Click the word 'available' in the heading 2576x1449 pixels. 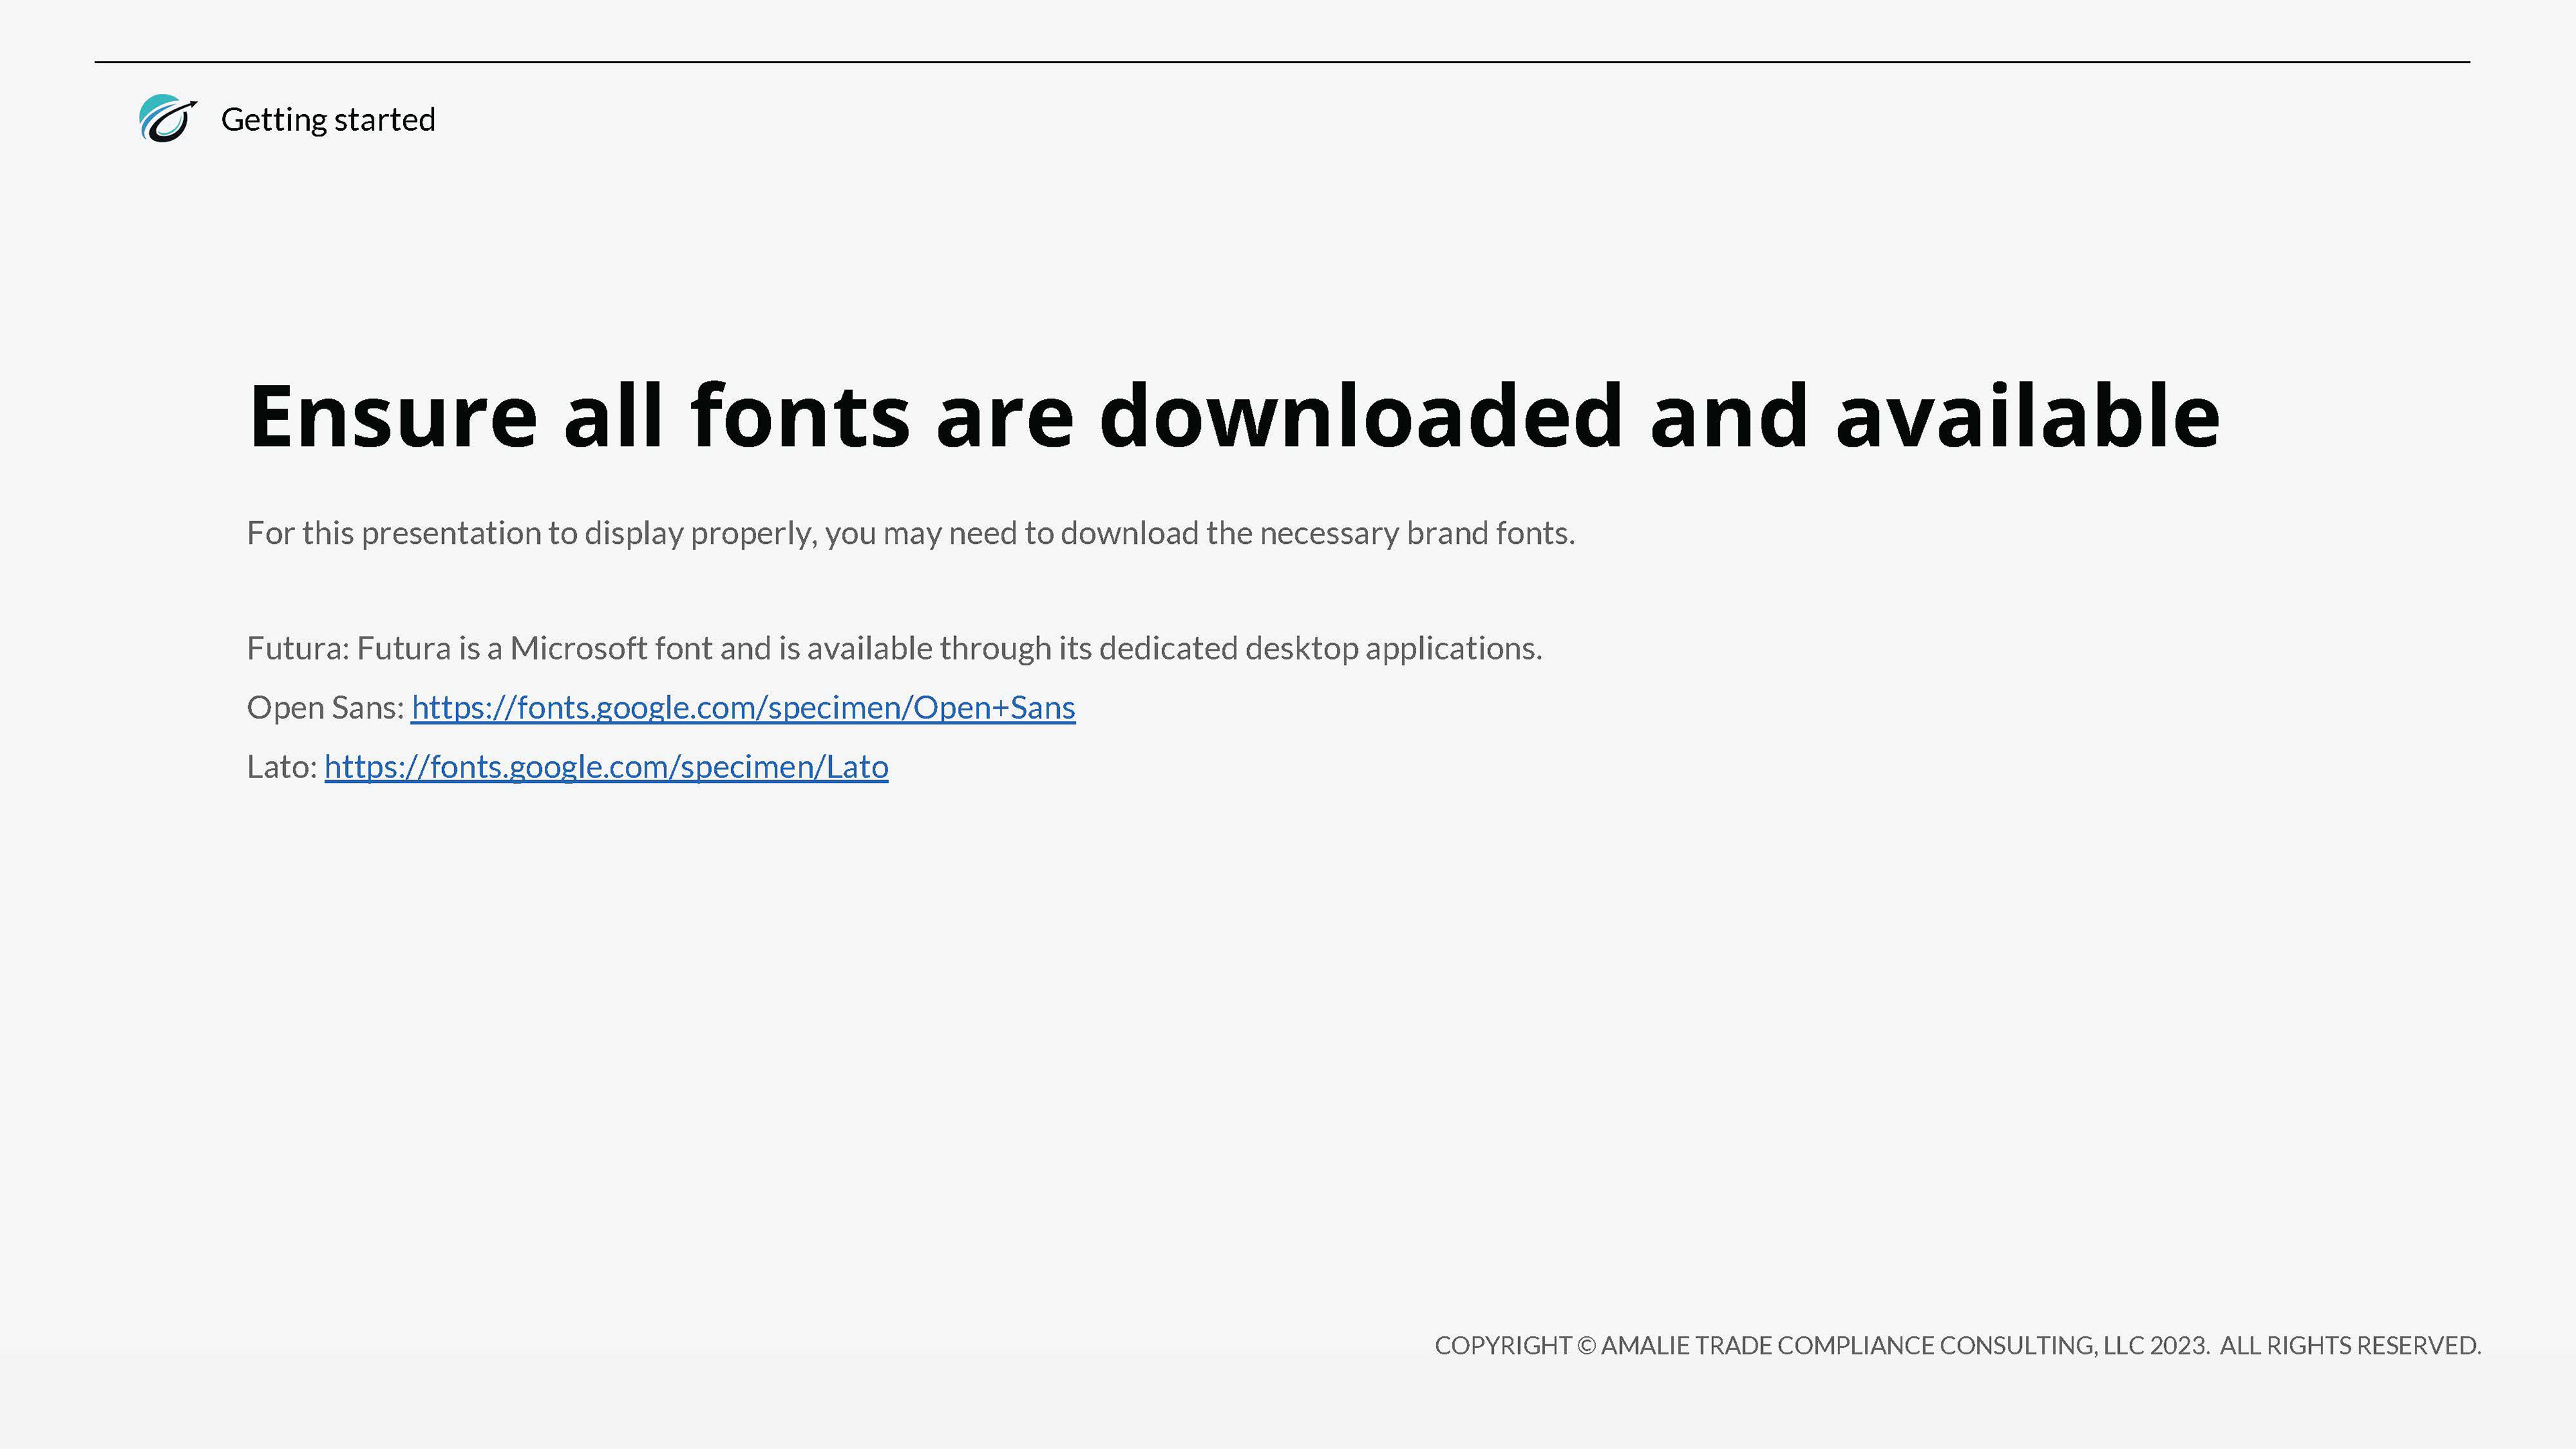pos(2027,416)
